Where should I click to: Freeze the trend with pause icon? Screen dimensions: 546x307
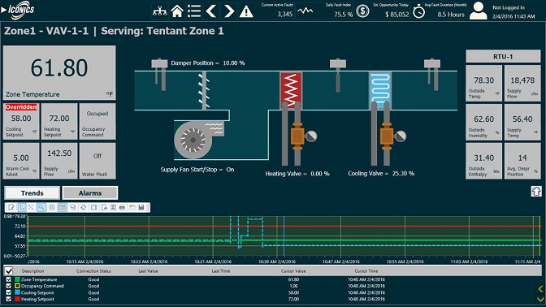point(51,207)
